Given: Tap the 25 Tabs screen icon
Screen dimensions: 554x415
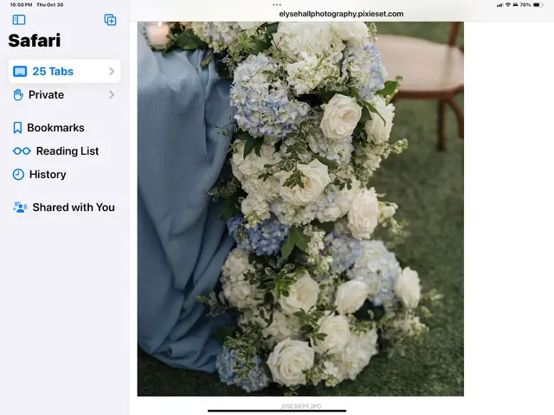Looking at the screenshot, I should [20, 71].
